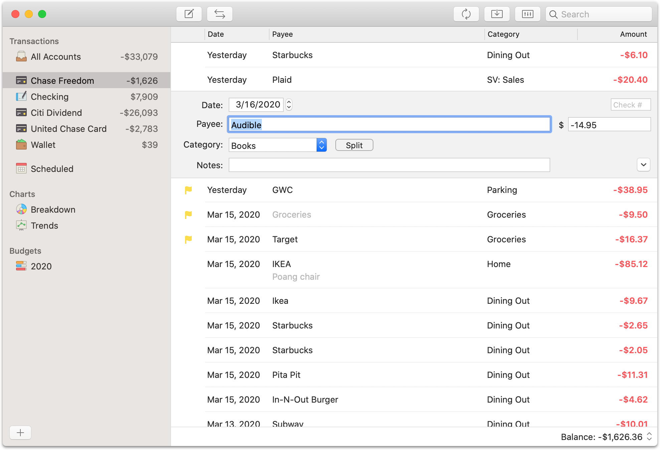The image size is (660, 450).
Task: Select the Starbucks -$2.65 transaction
Action: click(x=414, y=325)
